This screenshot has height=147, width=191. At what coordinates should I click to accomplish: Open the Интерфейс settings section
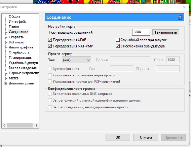pyautogui.click(x=17, y=22)
